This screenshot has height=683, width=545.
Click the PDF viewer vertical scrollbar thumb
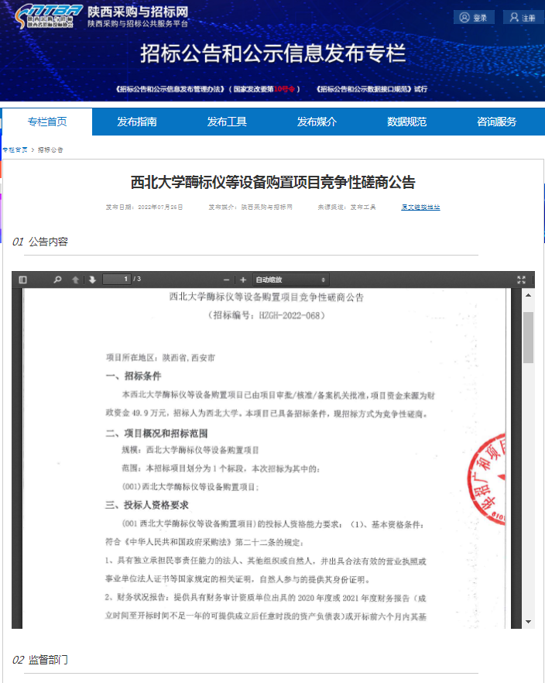pos(528,338)
